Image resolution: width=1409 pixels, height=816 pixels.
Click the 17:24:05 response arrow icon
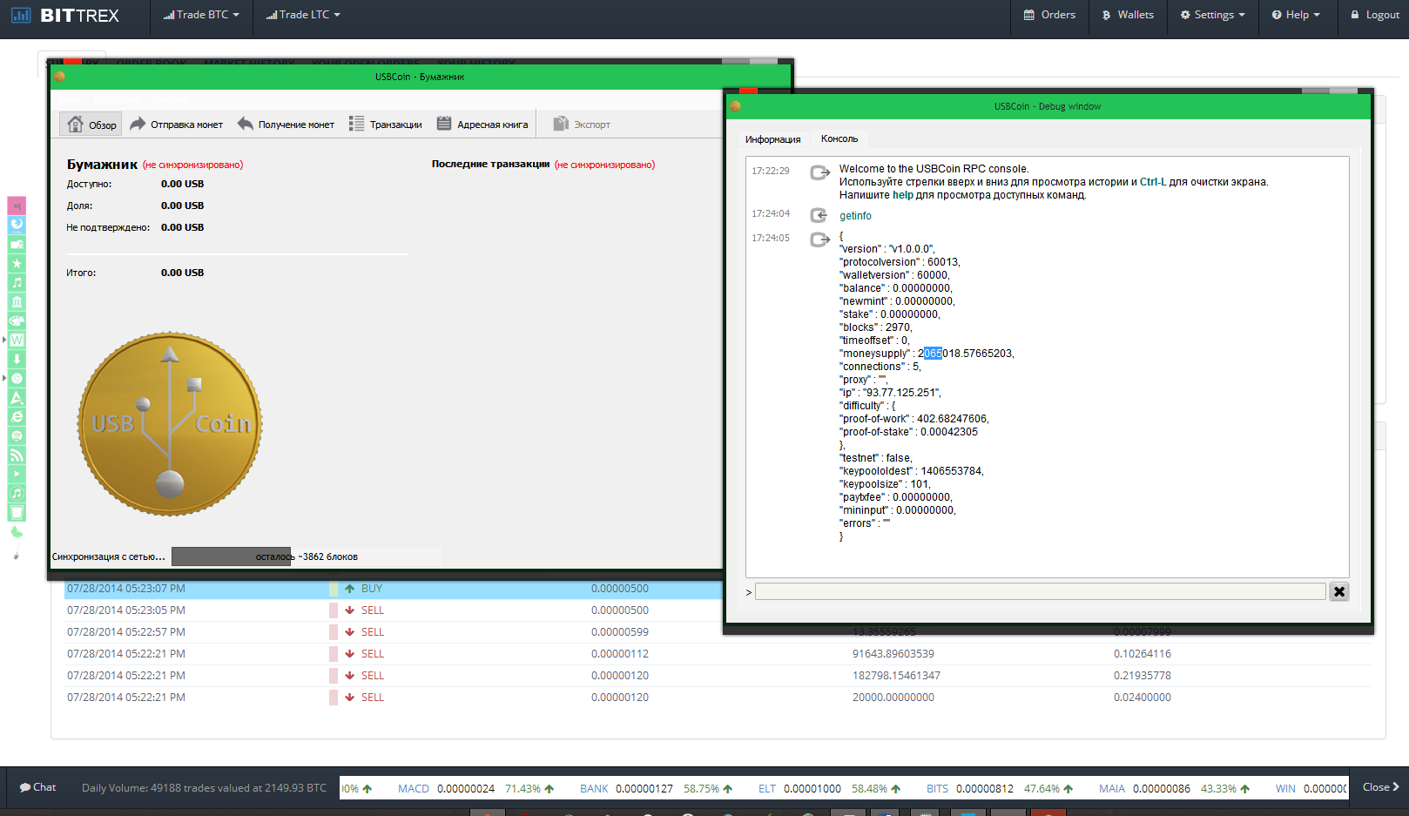click(x=819, y=239)
